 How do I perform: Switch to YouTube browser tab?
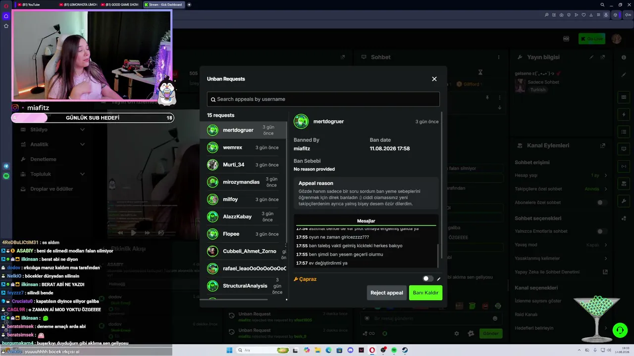36,4
